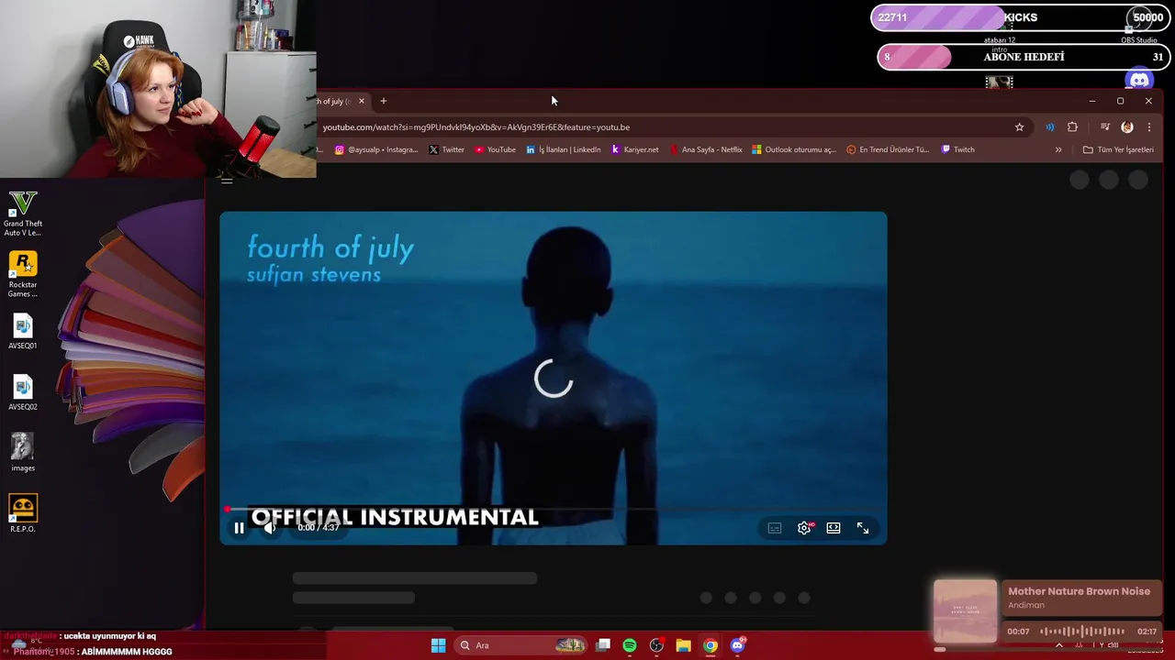This screenshot has height=660, width=1175.
Task: Open Tüm Yer İşaretleri folder
Action: tap(1118, 149)
